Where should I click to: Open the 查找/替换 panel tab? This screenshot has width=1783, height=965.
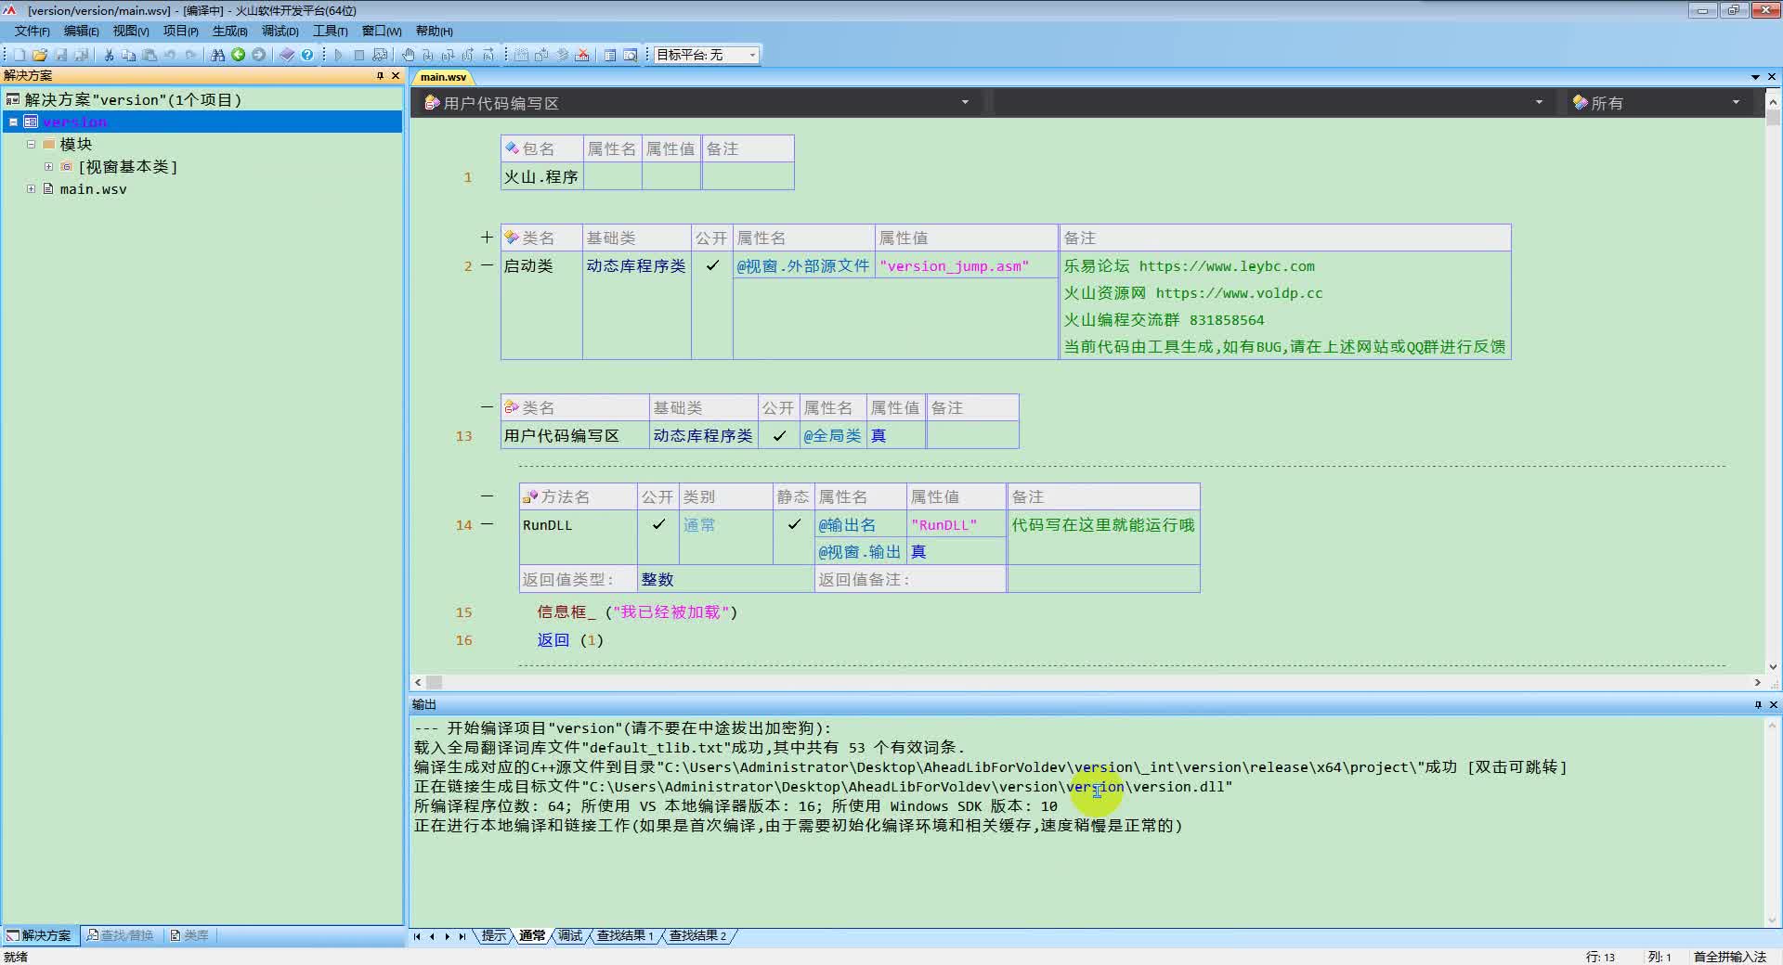pyautogui.click(x=121, y=935)
